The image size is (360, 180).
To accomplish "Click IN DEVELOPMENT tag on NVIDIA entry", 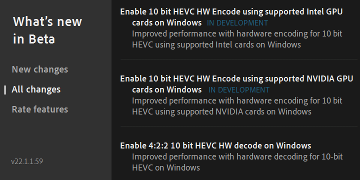I will [x=239, y=90].
